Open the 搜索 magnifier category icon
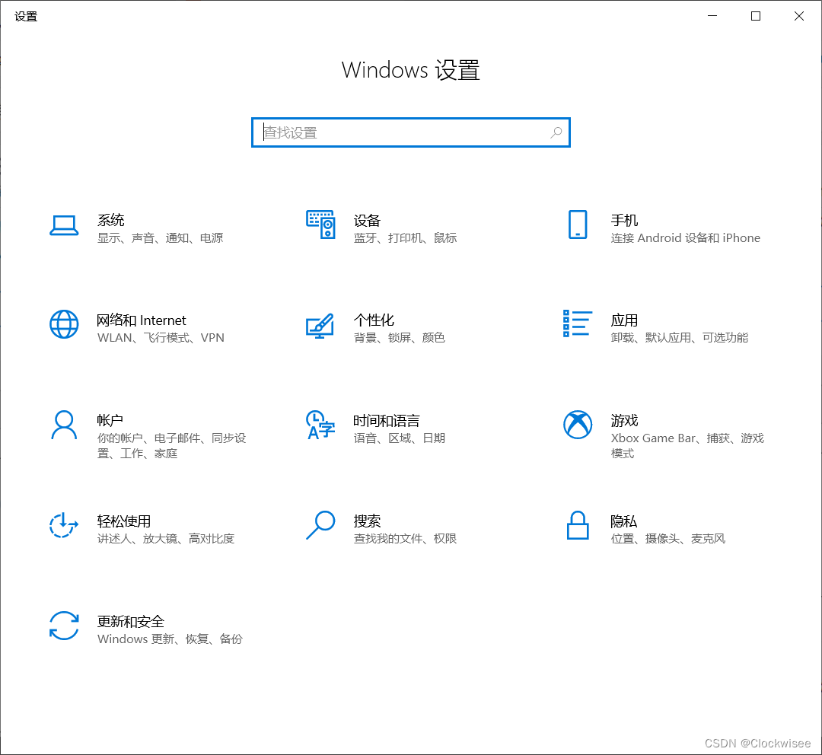 click(x=320, y=525)
